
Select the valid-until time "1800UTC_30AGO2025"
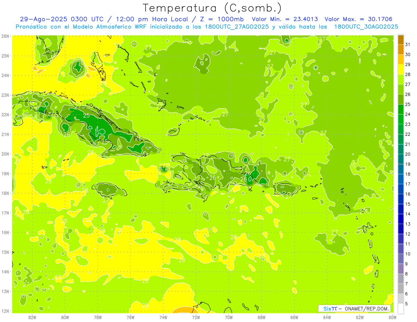[x=366, y=27]
